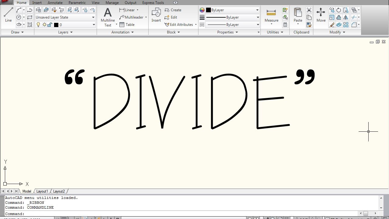Select the Line drawing tool
Screen dimensions: 389x219
coord(8,15)
